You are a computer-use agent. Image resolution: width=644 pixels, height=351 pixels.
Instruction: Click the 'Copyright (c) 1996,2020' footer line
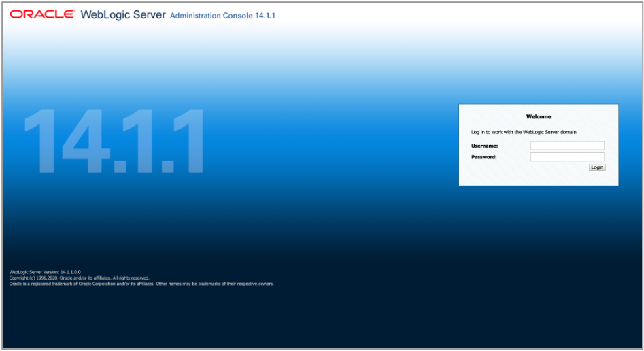tap(80, 278)
